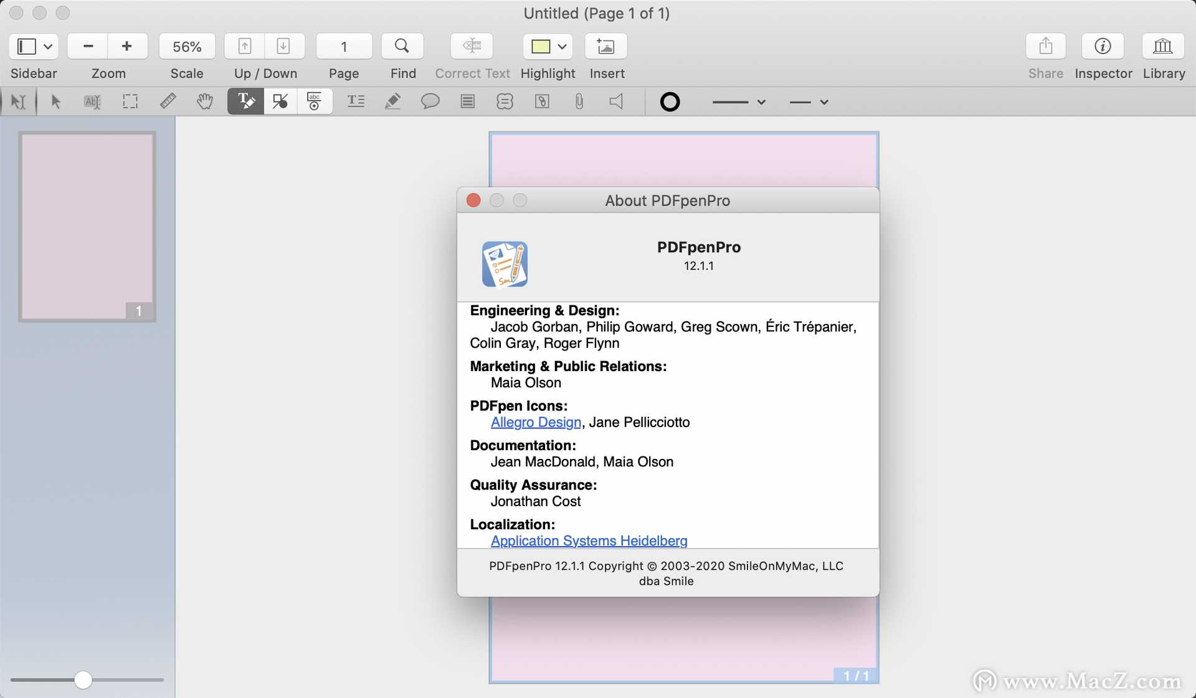Open the Inspector panel
Viewport: 1196px width, 698px height.
[x=1103, y=46]
